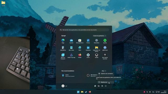Open File Explorer folder shortcut in Start footer
Viewport: 168px width, 94px height.
pos(99,86)
